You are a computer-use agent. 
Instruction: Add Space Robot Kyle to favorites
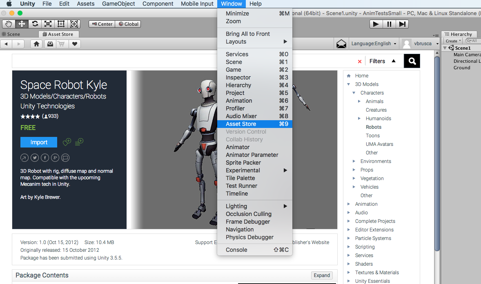click(67, 142)
